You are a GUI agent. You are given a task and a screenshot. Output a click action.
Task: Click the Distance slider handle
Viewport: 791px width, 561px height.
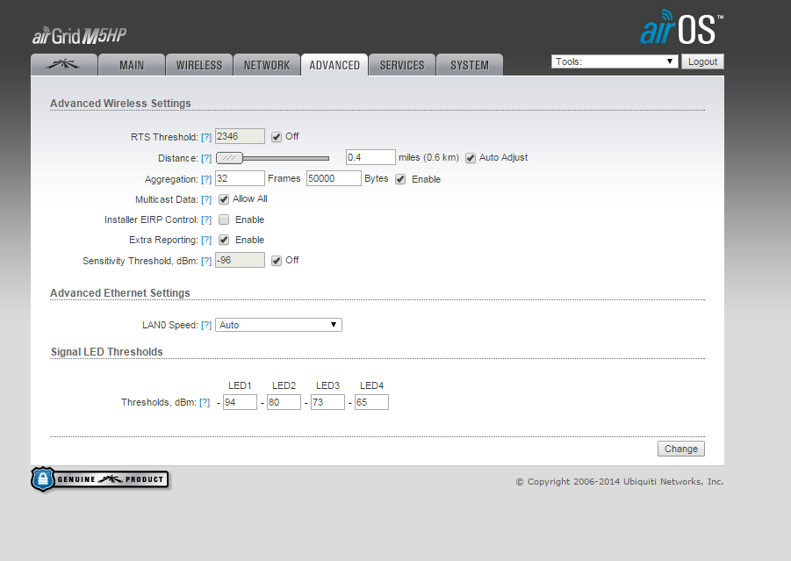(229, 158)
